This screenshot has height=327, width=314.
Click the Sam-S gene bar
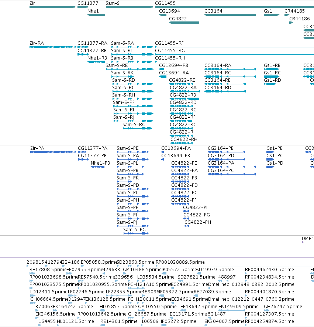(x=130, y=7)
